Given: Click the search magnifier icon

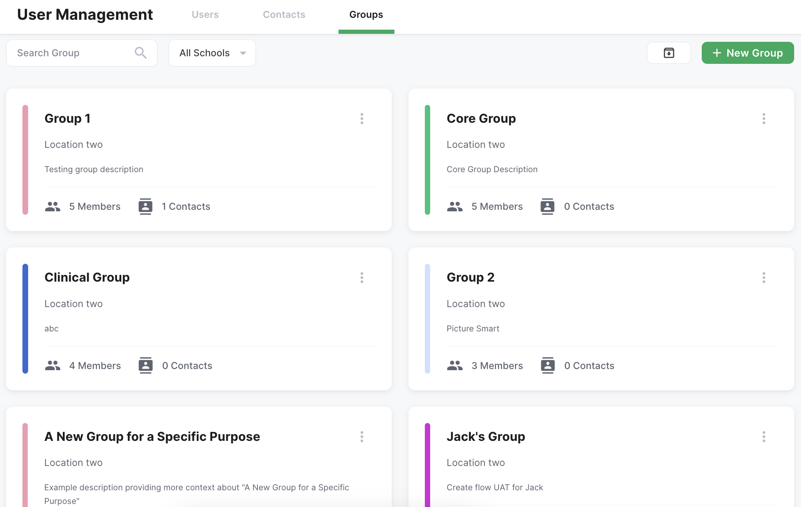Looking at the screenshot, I should click(x=141, y=53).
